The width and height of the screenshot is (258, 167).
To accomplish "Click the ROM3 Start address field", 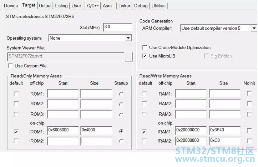I will click(x=63, y=114).
